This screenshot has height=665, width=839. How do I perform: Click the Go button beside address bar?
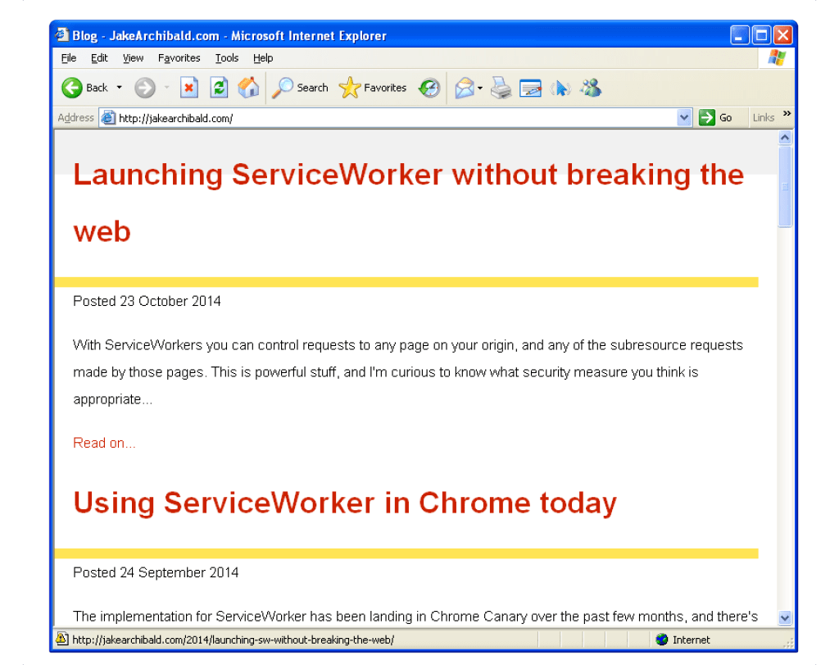point(716,118)
